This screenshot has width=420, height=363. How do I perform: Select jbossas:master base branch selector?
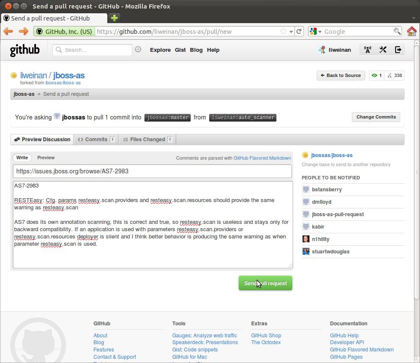click(x=168, y=117)
